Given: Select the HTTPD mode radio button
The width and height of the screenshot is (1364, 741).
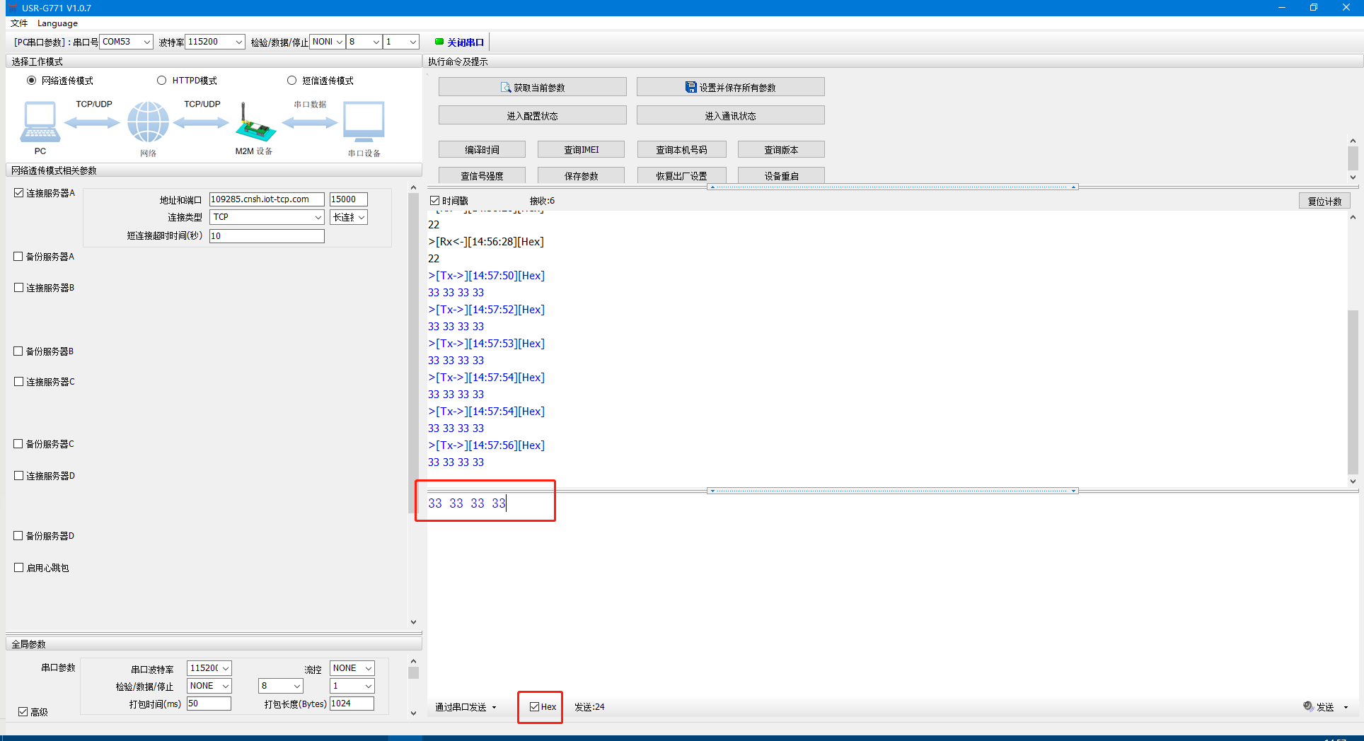Looking at the screenshot, I should (162, 81).
